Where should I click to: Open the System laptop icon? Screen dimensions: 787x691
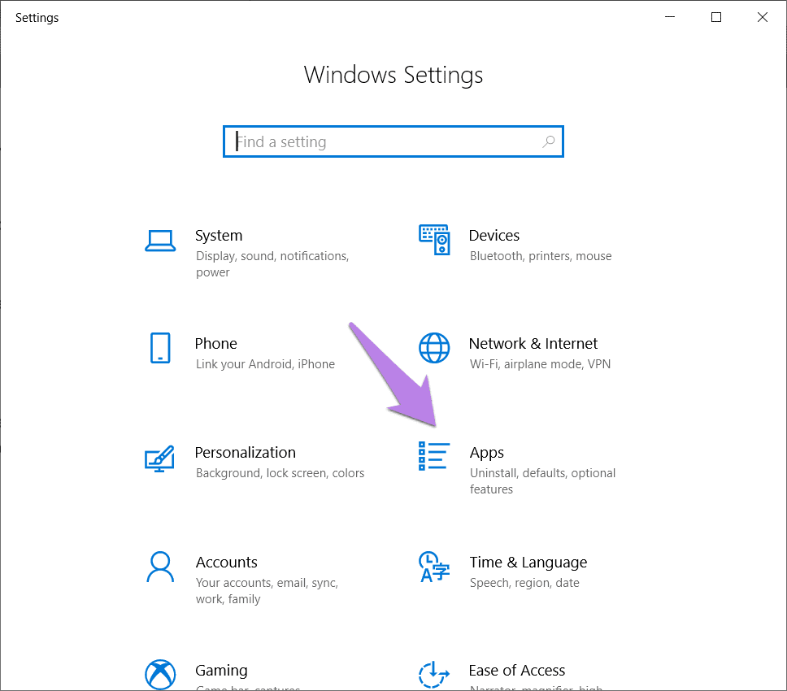[160, 241]
